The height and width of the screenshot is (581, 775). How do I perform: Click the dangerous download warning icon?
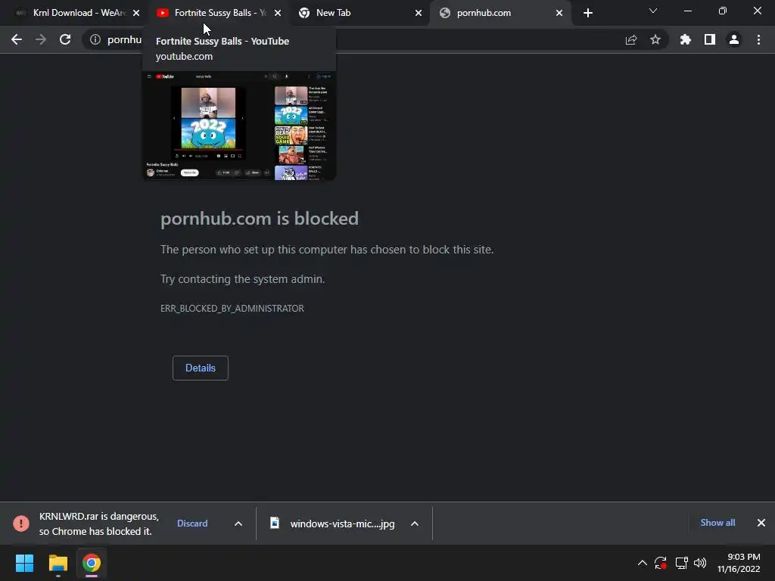(x=21, y=524)
